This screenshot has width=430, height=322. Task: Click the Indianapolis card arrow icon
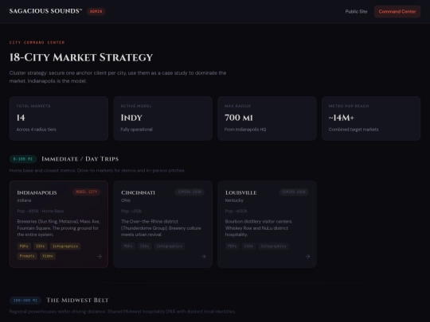100,256
